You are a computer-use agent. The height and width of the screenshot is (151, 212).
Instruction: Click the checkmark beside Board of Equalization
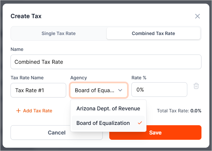pos(140,123)
